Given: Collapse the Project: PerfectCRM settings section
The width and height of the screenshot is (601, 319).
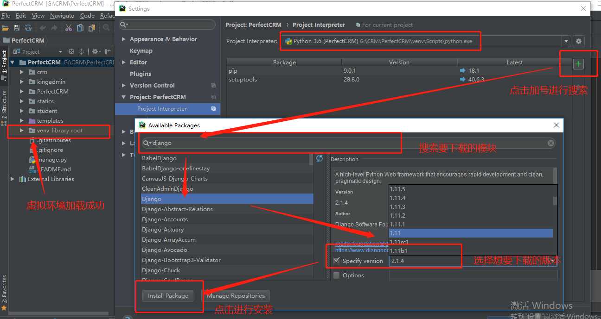Looking at the screenshot, I should (124, 97).
